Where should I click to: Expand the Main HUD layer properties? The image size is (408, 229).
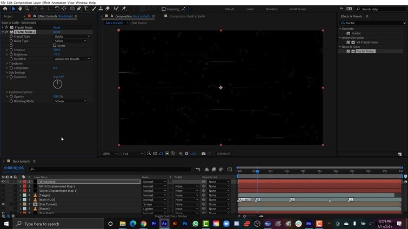(21, 200)
